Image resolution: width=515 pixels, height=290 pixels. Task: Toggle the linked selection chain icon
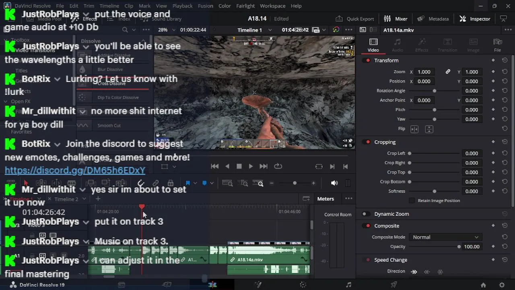[156, 183]
